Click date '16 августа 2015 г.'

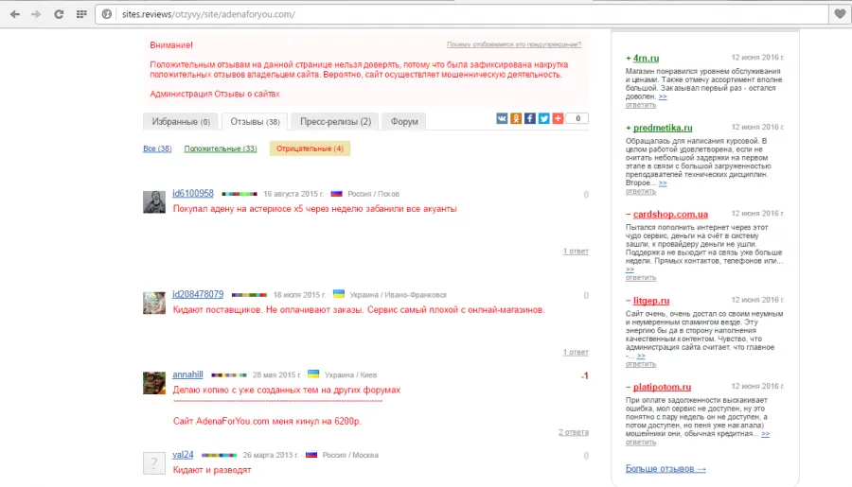tap(293, 194)
